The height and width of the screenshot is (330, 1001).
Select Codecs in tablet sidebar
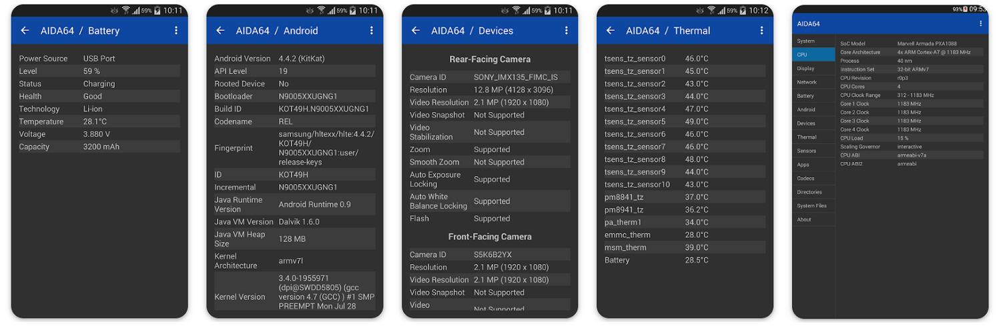click(813, 178)
